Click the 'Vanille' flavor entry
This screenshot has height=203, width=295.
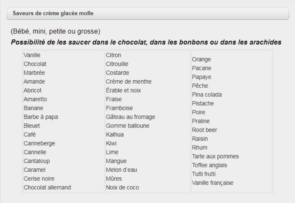[32, 55]
